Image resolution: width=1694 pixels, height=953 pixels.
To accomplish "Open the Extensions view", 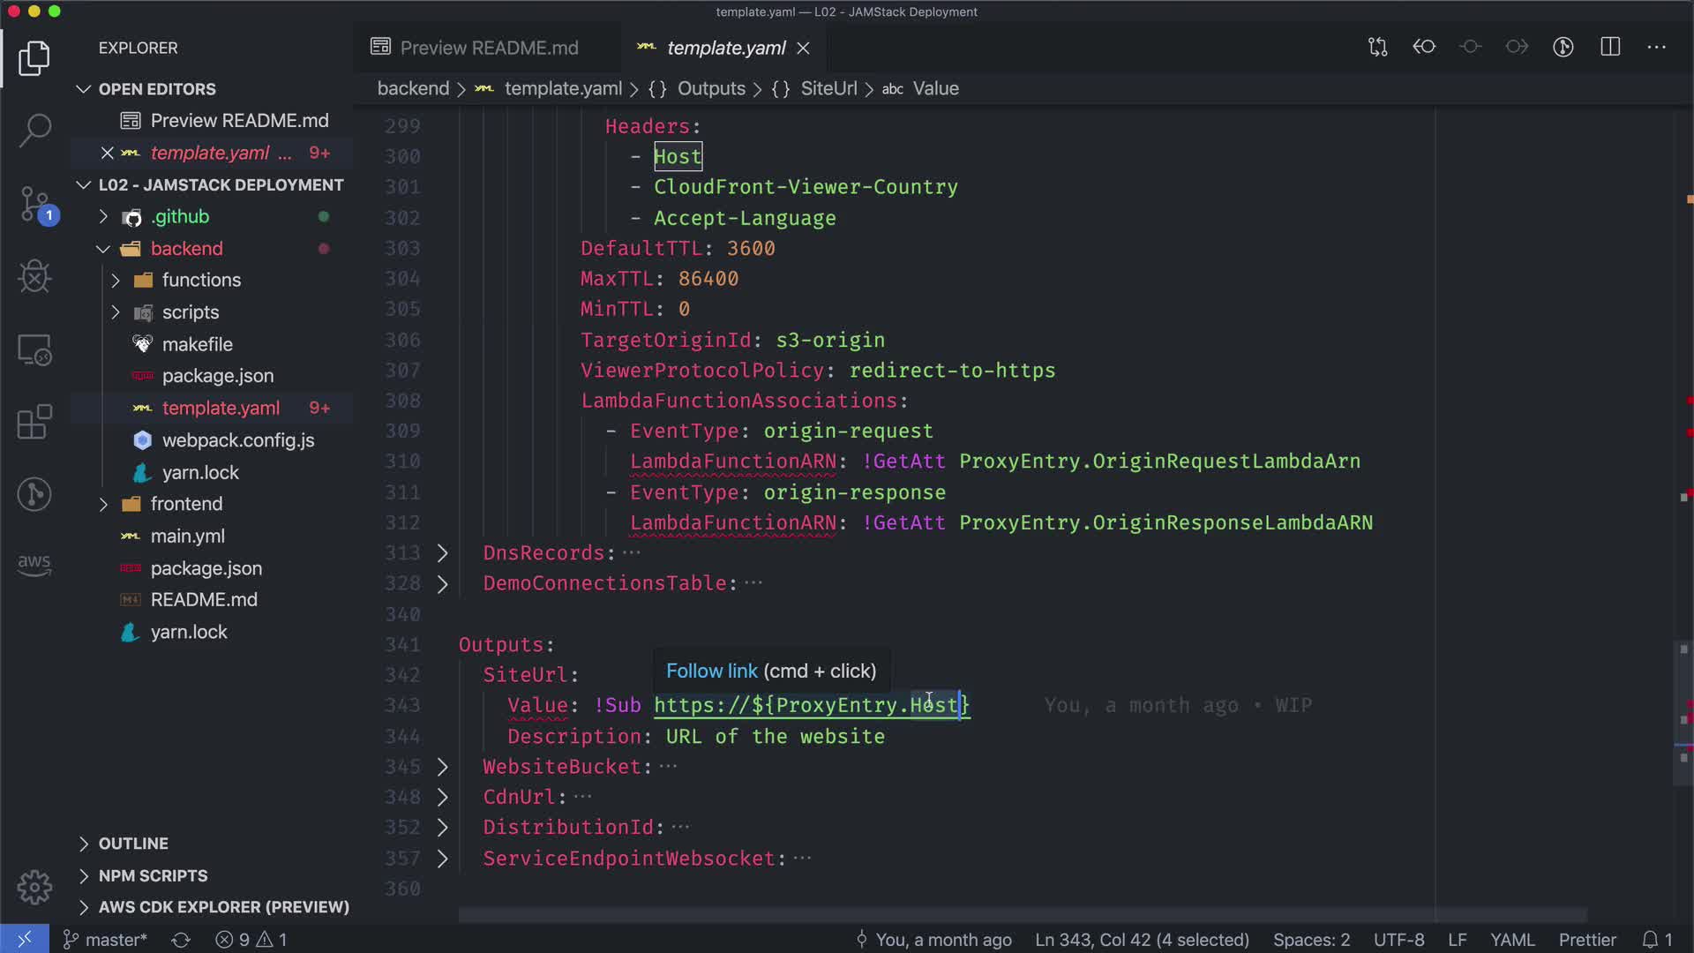I will [x=34, y=422].
